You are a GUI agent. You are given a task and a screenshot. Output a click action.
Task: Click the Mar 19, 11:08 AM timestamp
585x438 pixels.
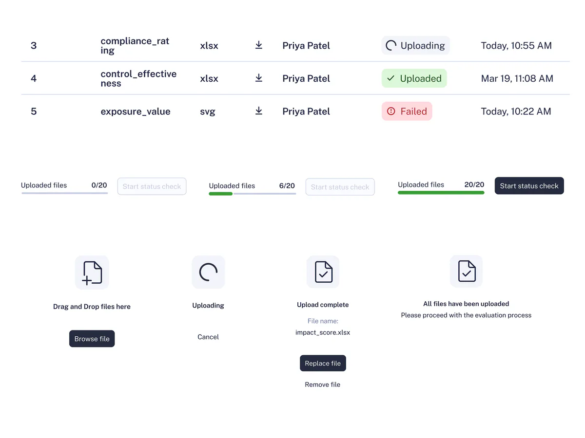[517, 78]
